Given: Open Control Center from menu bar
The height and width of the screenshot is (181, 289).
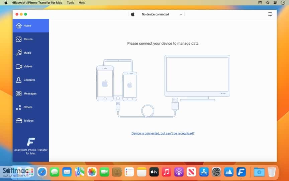Looking at the screenshot, I should [275, 3].
